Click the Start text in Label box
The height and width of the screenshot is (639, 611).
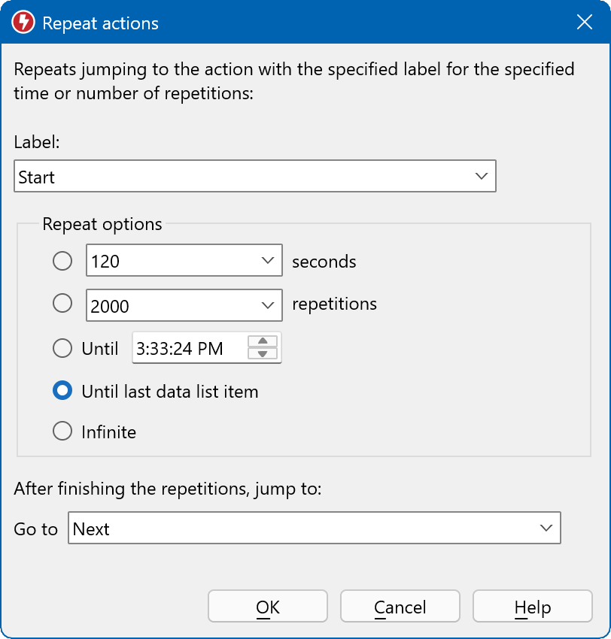38,177
